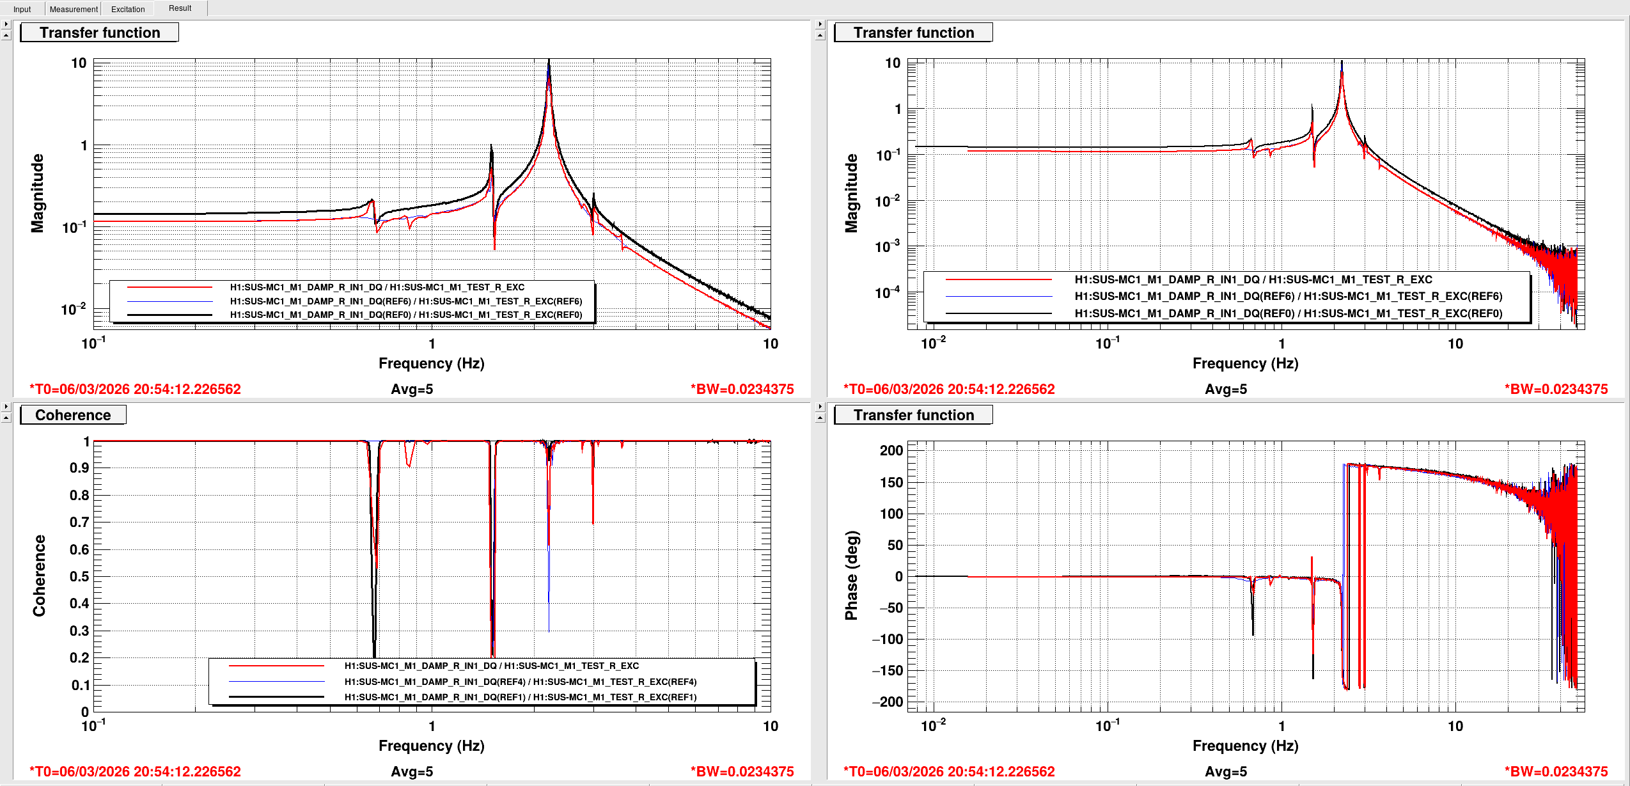The image size is (1630, 786).
Task: Select REF6 legend entry in upper-right plot
Action: (1288, 296)
